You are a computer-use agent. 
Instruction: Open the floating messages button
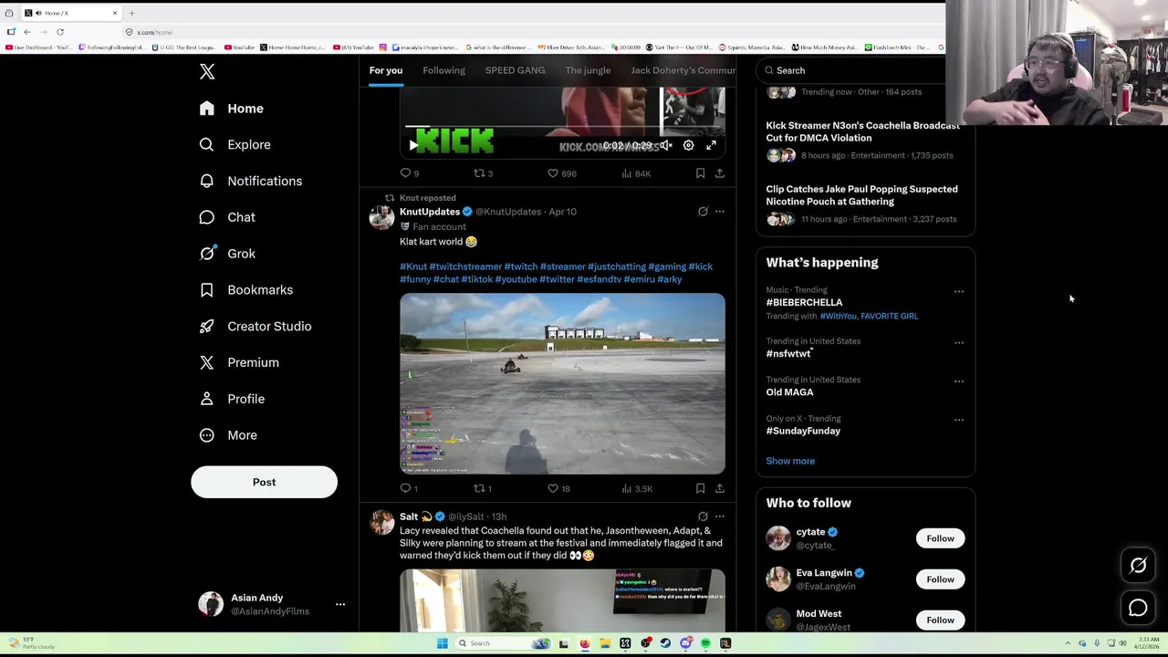tap(1138, 608)
